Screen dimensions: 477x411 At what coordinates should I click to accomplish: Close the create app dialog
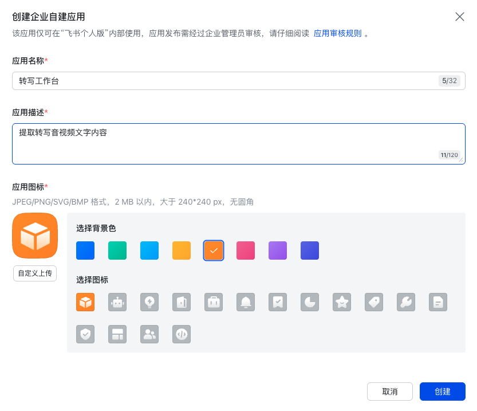[460, 17]
